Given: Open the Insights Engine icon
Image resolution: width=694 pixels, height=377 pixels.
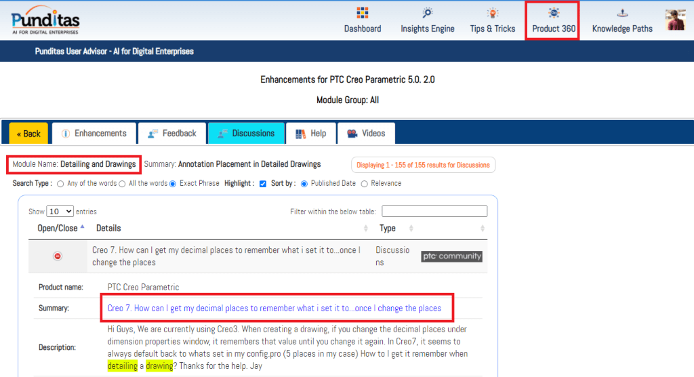Looking at the screenshot, I should (x=427, y=14).
